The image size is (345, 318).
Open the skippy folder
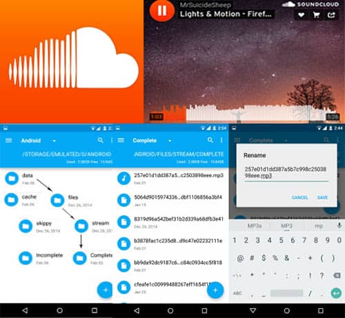click(39, 226)
